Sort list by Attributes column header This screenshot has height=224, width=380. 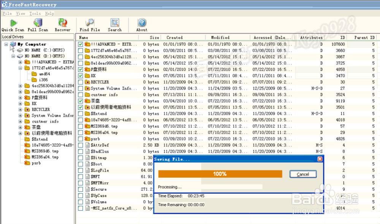coord(309,38)
